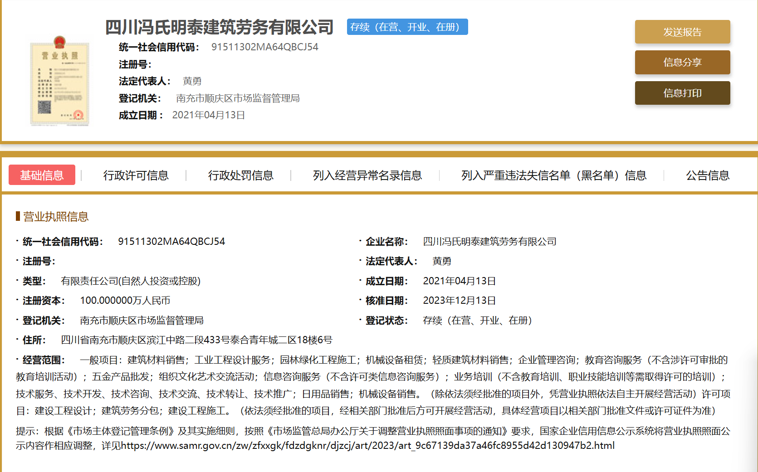Click the registered capital value 100.000000万人民币
Screen dimensions: 758x472
125,301
